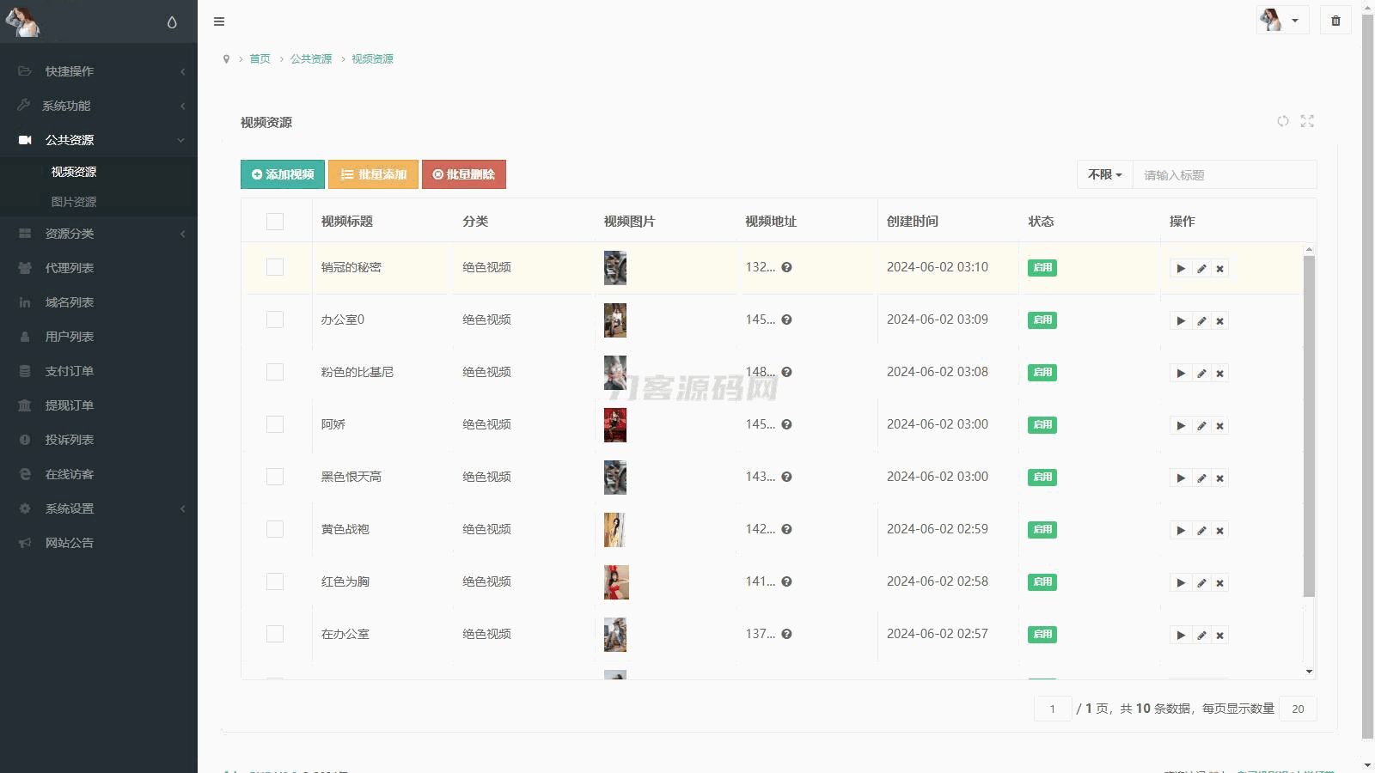This screenshot has height=773, width=1375.
Task: Click the trash icon in the top bar
Action: click(1335, 21)
